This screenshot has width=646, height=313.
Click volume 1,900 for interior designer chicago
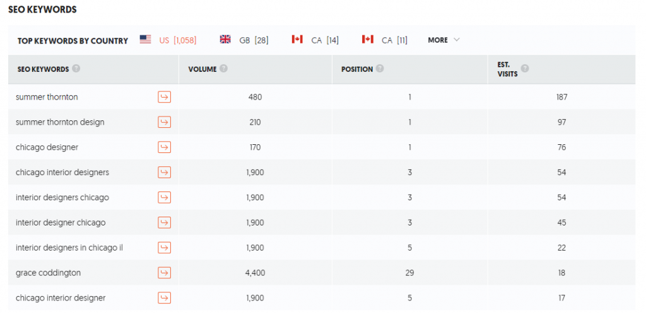[255, 223]
